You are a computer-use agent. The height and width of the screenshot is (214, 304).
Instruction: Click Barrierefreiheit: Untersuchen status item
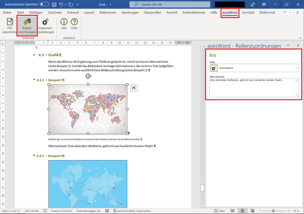pyautogui.click(x=132, y=211)
